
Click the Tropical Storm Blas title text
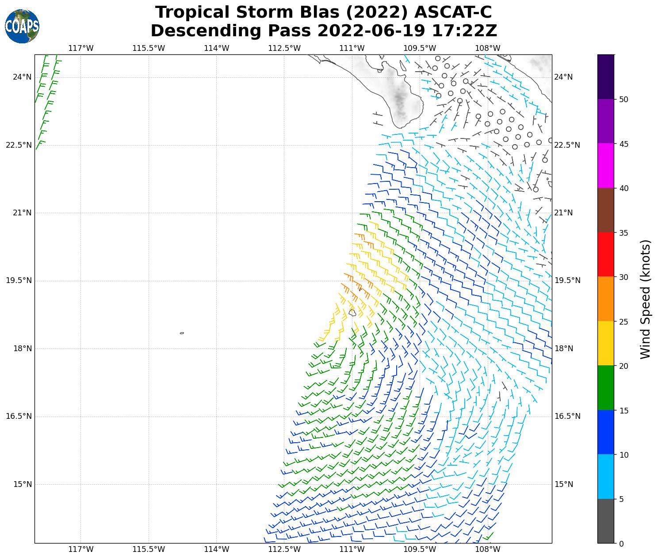[323, 12]
